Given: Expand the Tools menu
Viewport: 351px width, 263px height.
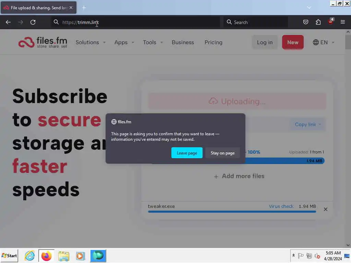Looking at the screenshot, I should point(153,42).
